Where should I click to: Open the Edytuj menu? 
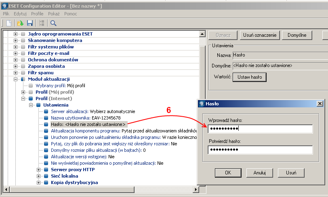20,14
